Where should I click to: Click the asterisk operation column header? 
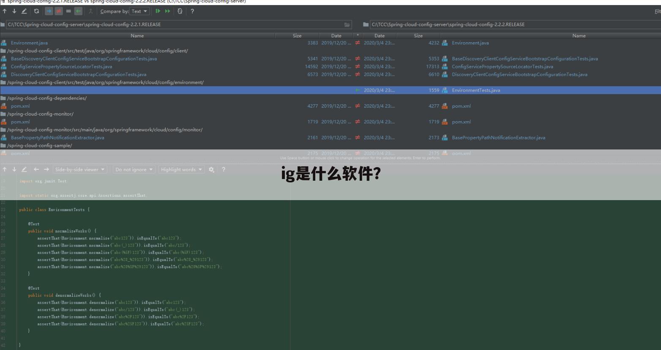click(x=358, y=36)
